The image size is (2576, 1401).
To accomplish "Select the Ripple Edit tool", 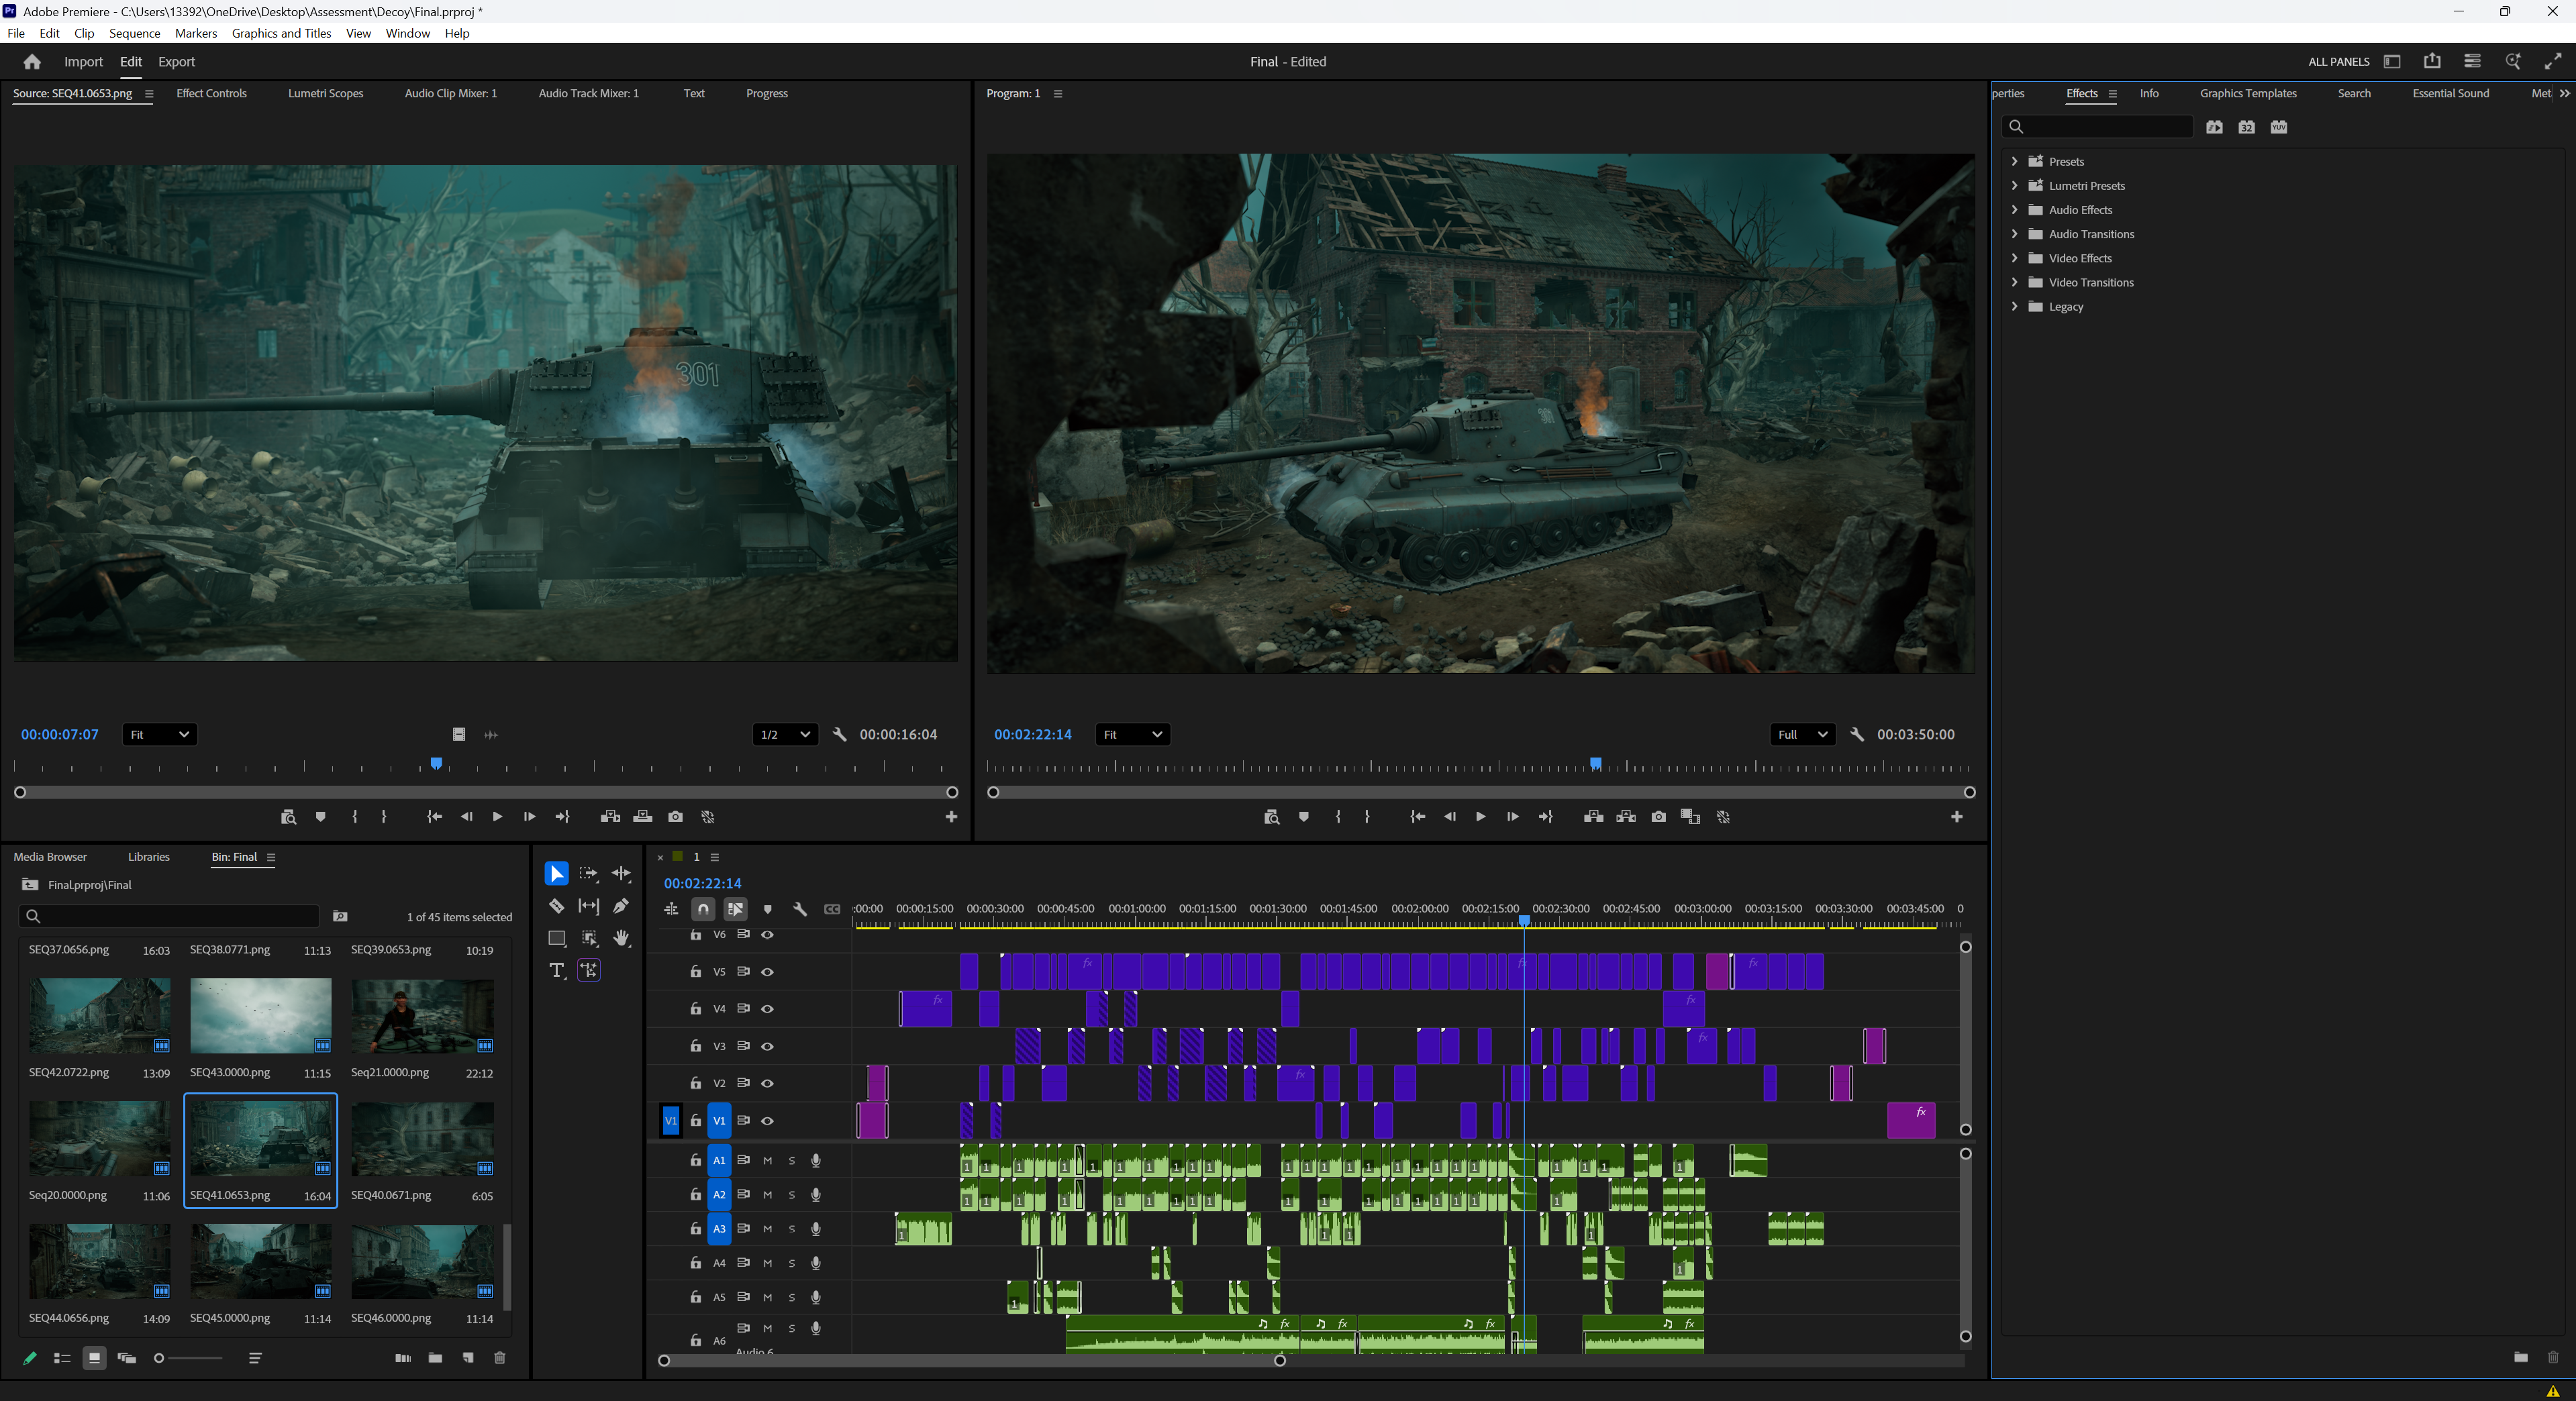I will tap(621, 874).
